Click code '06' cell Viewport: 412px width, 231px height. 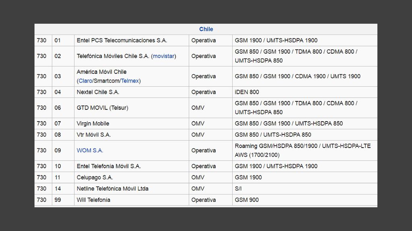coord(63,107)
